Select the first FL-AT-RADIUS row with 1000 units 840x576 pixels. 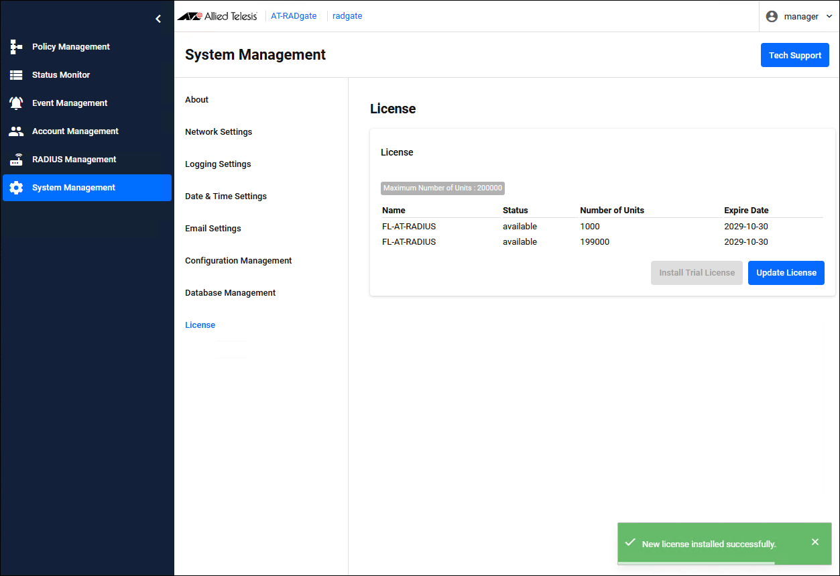tap(409, 227)
